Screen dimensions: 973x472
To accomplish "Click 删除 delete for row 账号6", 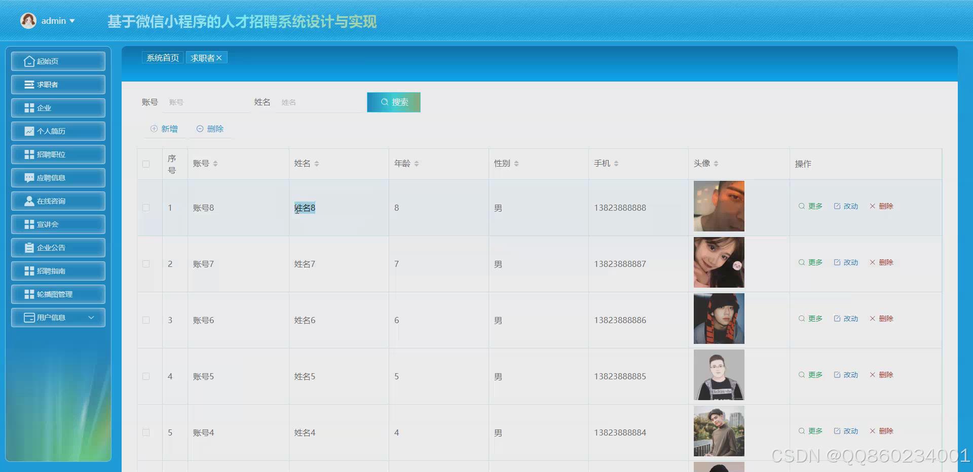I will [x=881, y=319].
